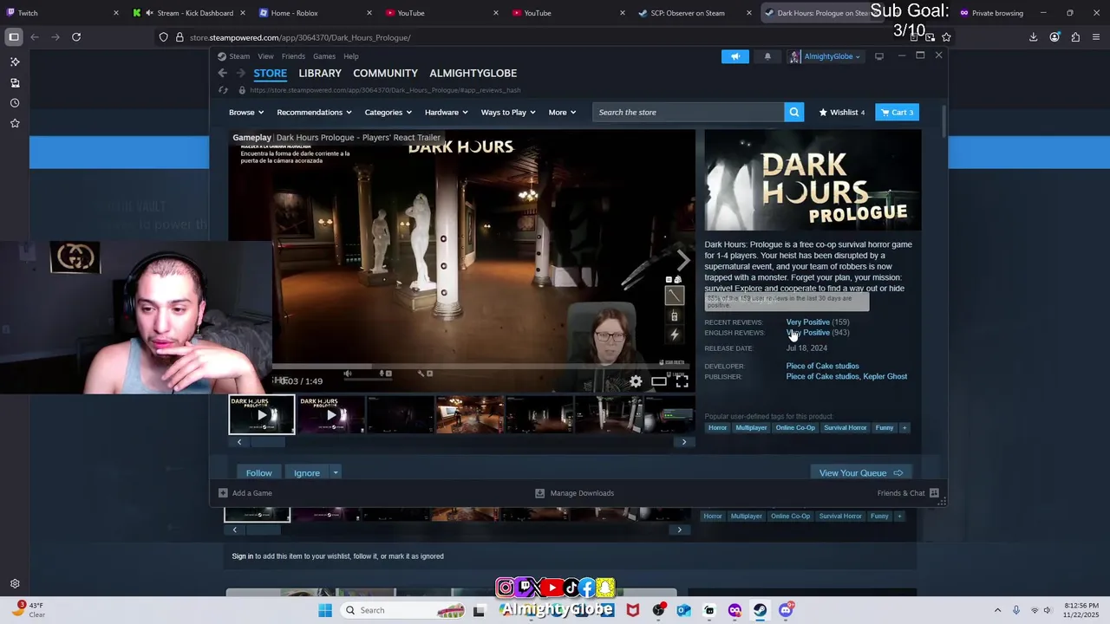This screenshot has width=1110, height=624.
Task: Click the McAfee taskbar icon
Action: click(x=633, y=610)
